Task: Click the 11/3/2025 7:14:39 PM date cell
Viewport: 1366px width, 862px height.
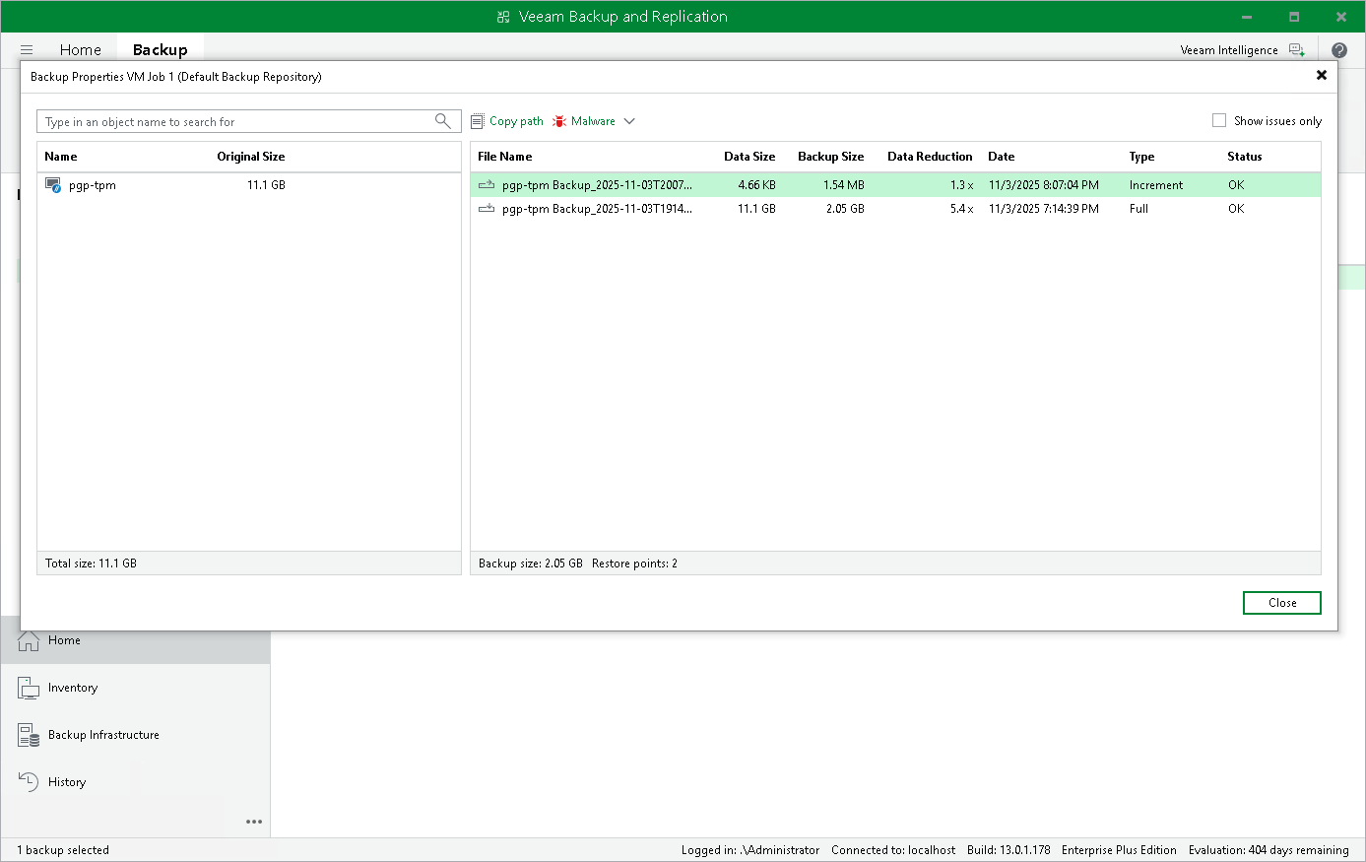Action: click(x=1044, y=209)
